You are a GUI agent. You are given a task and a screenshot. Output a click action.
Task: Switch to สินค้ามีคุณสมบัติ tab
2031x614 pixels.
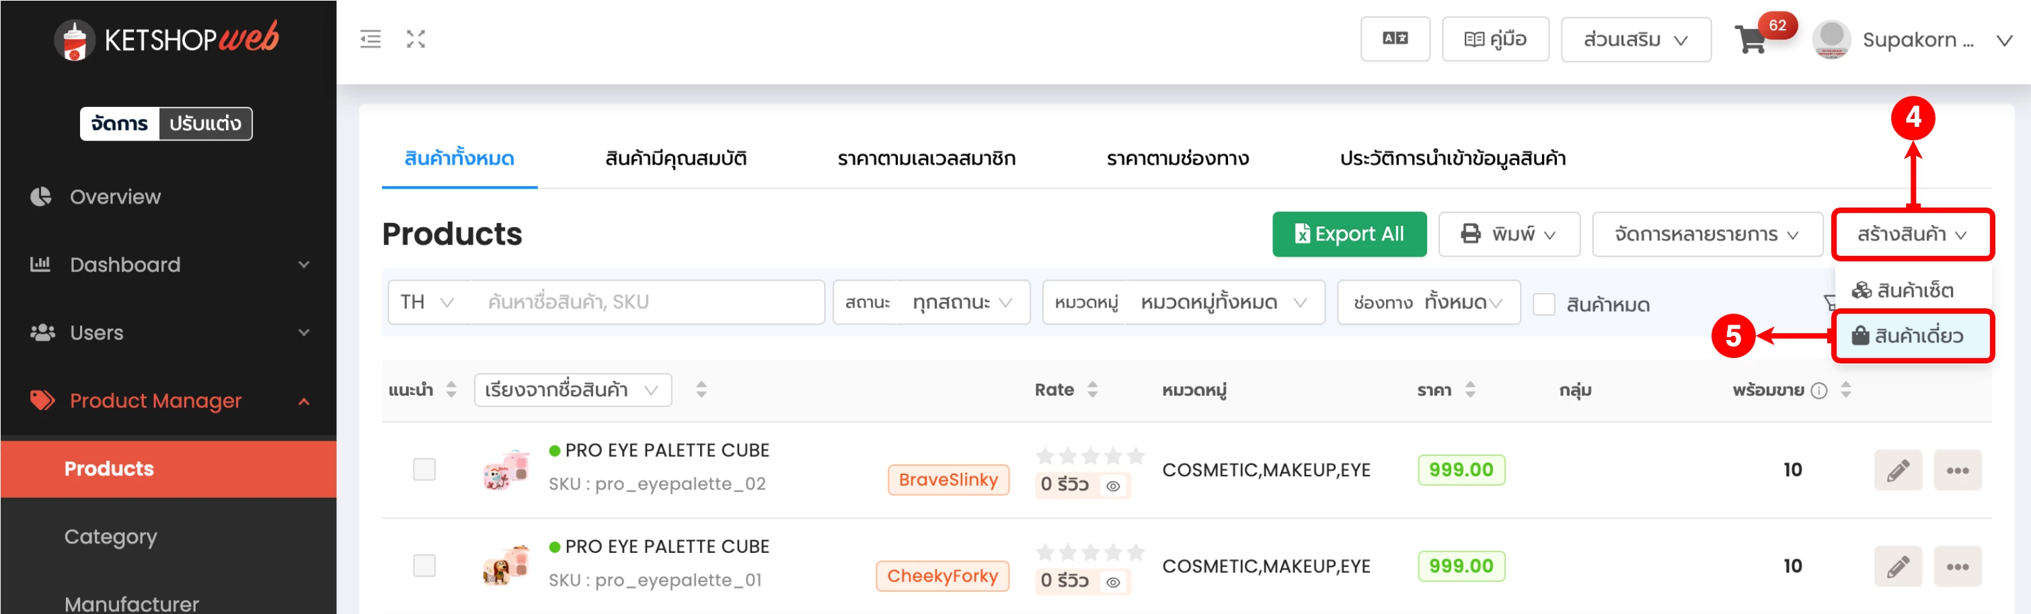coord(676,159)
